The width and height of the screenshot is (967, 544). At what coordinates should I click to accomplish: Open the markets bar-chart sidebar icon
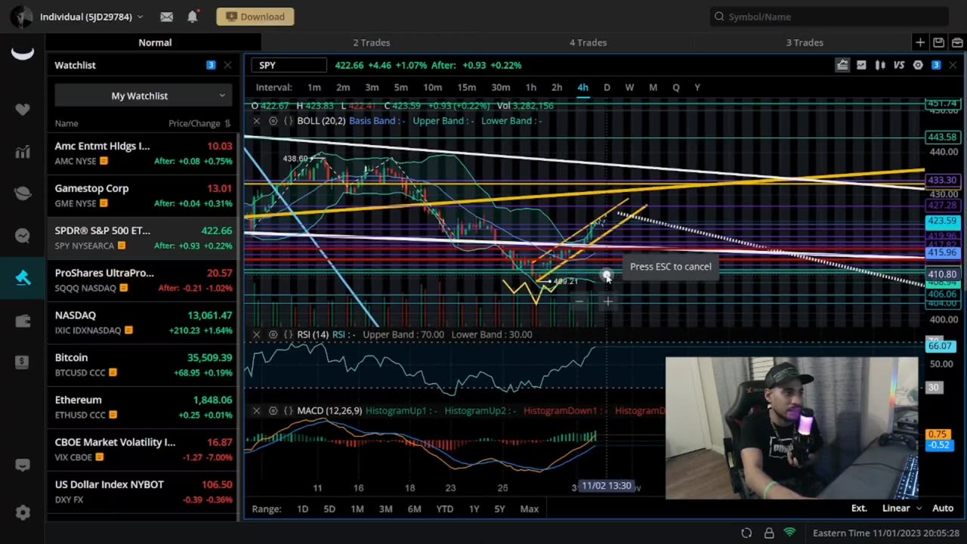tap(23, 152)
